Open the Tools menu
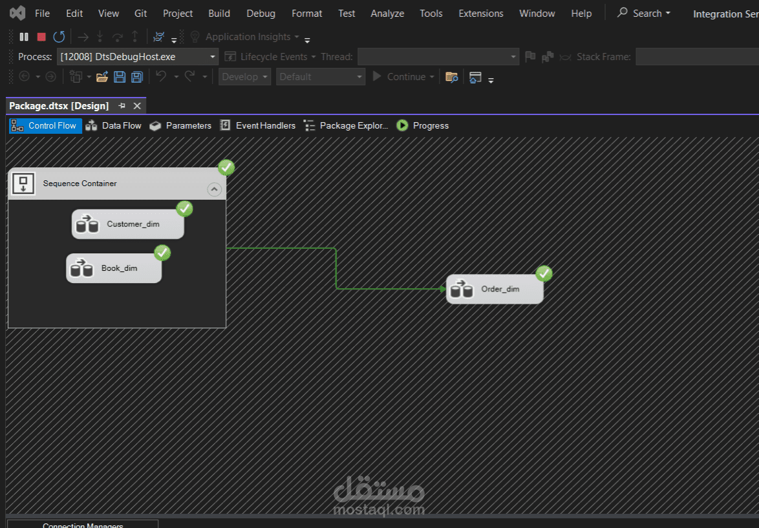Image resolution: width=759 pixels, height=528 pixels. [431, 14]
